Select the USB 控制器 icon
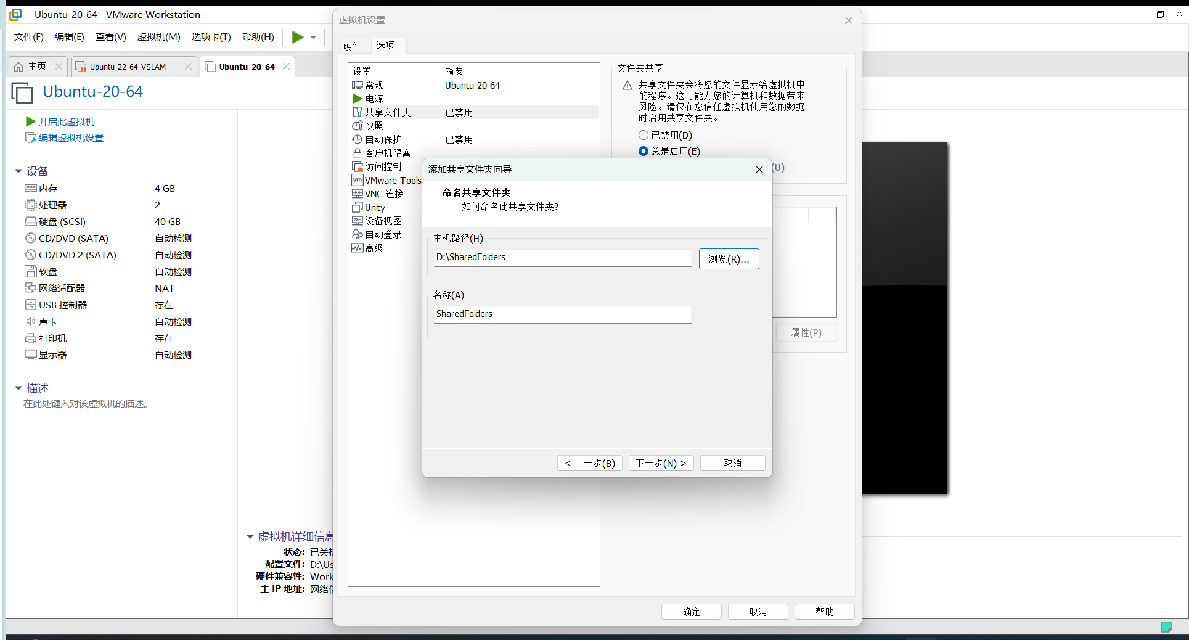This screenshot has width=1189, height=640. click(x=31, y=305)
